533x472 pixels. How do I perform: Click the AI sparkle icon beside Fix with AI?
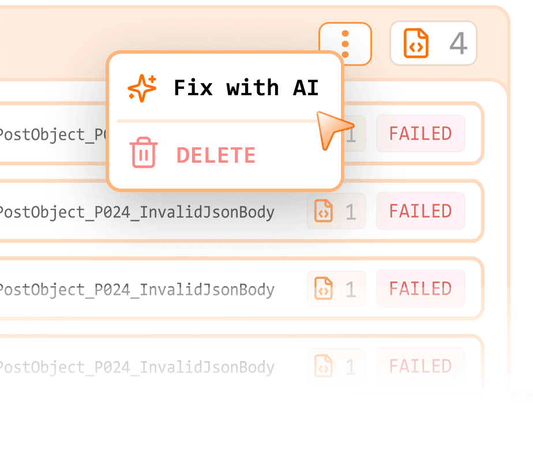point(142,87)
